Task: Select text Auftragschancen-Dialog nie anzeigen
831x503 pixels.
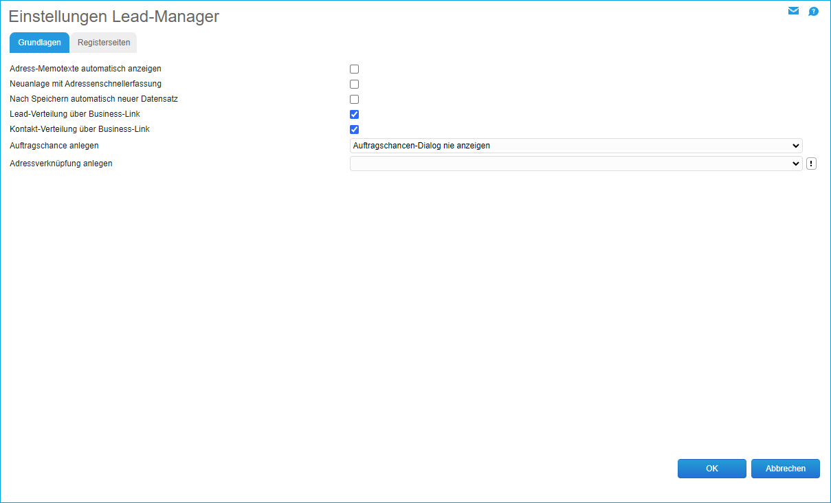Action: pos(422,146)
